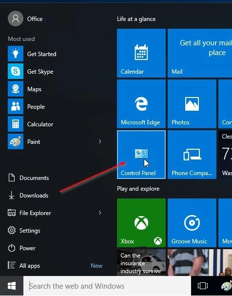Launch Microsoft Edge tile
The width and height of the screenshot is (232, 296).
pos(141,104)
